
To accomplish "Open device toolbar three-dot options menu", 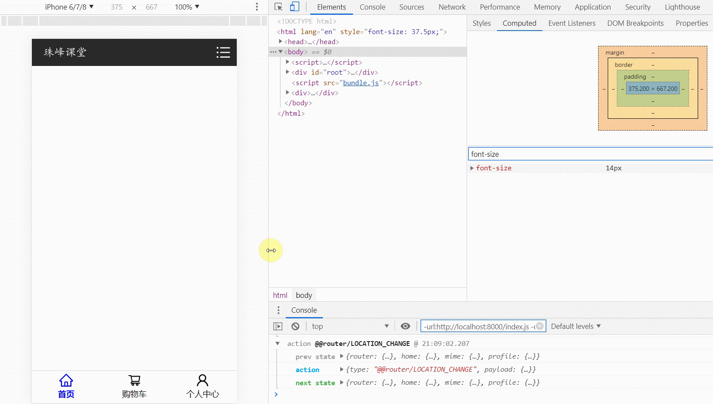I will point(257,7).
